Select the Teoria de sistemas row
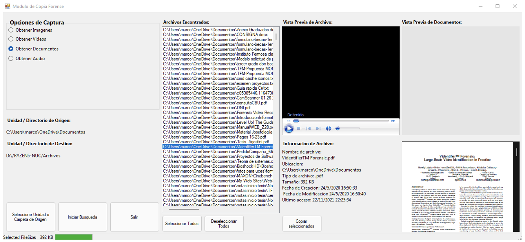The height and width of the screenshot is (242, 525). 218,161
